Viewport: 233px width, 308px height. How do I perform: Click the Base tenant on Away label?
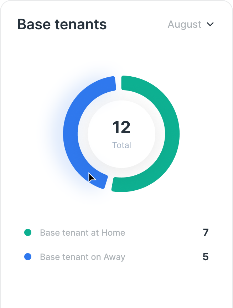coord(82,257)
